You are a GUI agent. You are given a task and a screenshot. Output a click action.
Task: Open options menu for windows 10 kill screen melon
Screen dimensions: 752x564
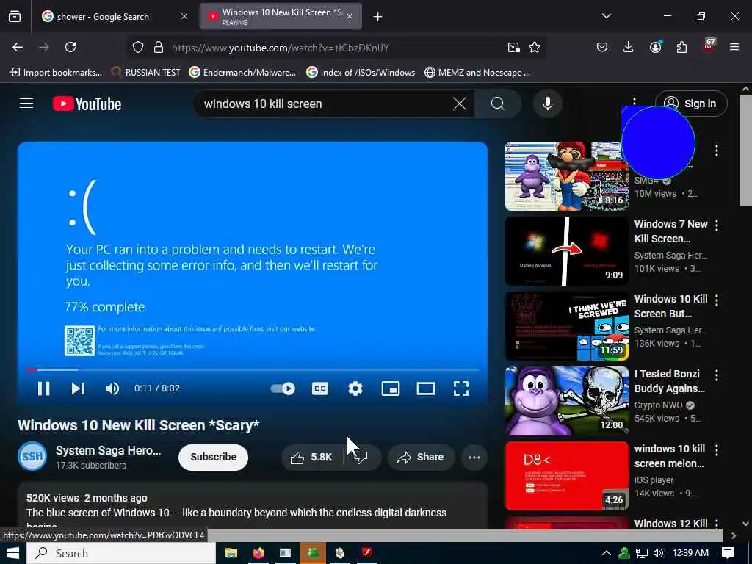tap(717, 450)
